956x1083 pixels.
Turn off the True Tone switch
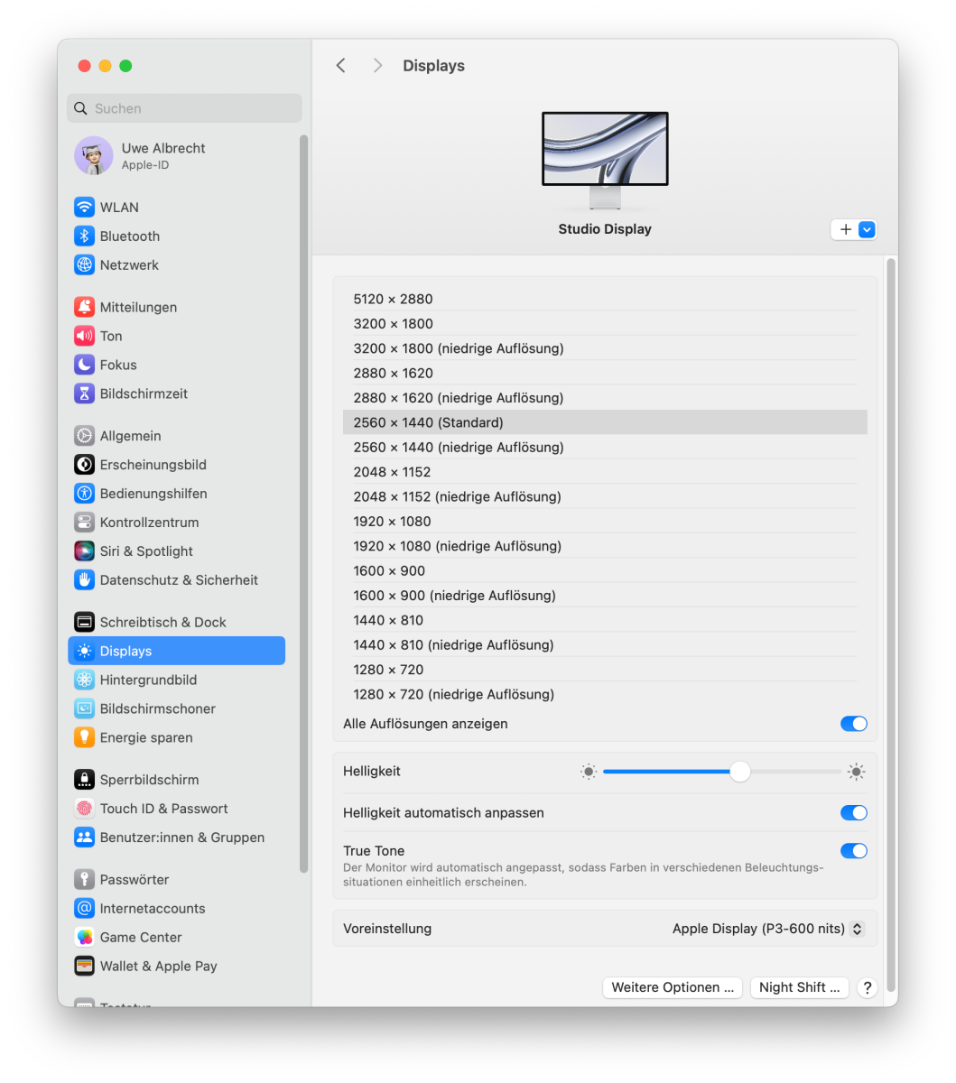853,851
